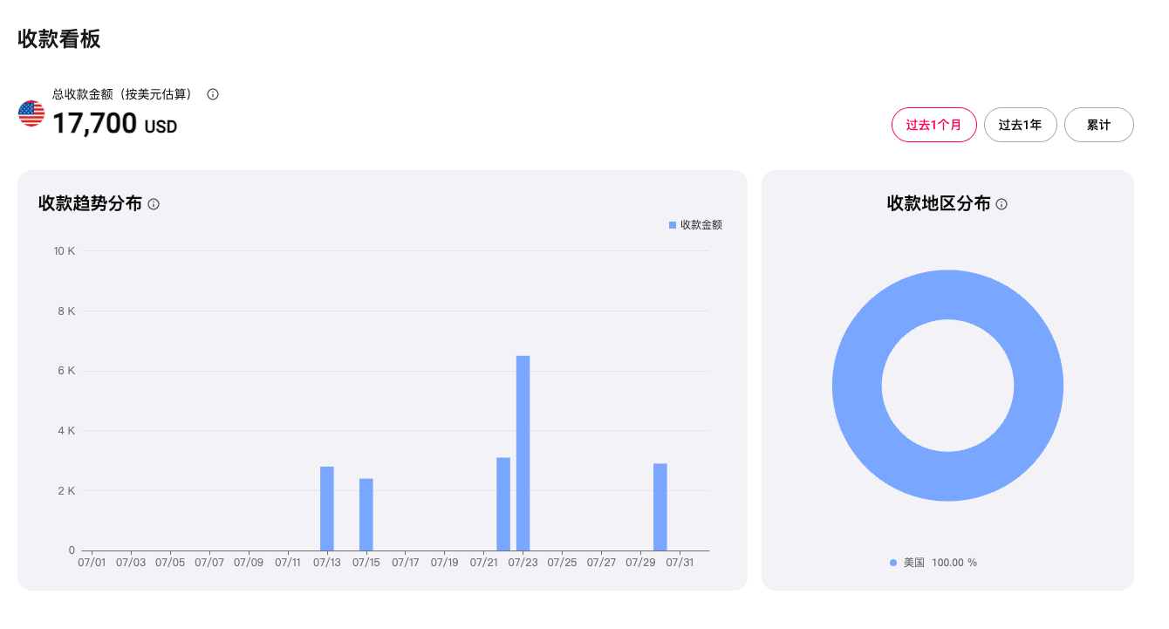Click the 07/13 bar in chart
Image resolution: width=1169 pixels, height=629 pixels.
click(x=327, y=509)
